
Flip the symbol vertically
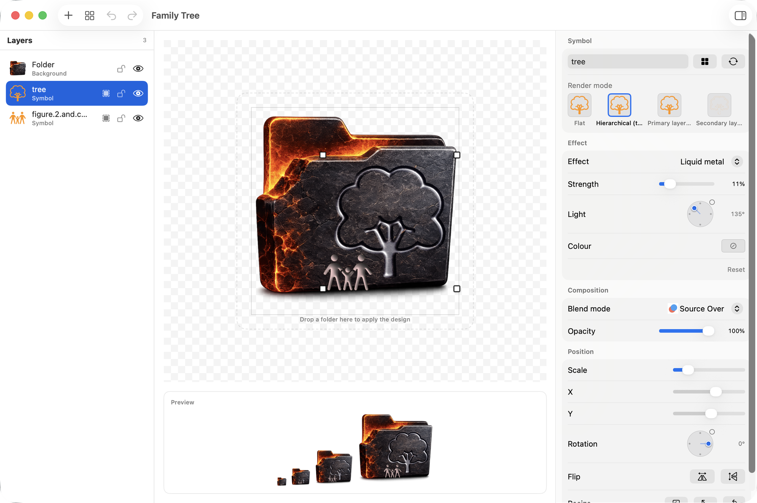click(x=733, y=477)
